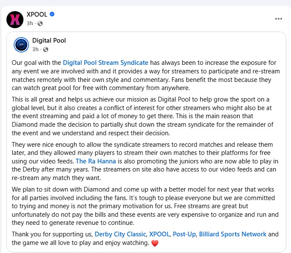The image size is (291, 253).
Task: Open The Ra Hanna profile link
Action: (x=93, y=161)
